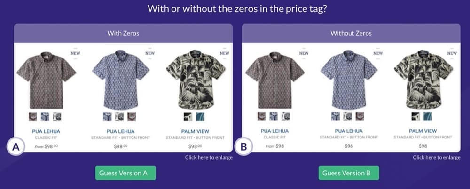This screenshot has width=470, height=189.
Task: Click the enlarge link under Version B
Action: tap(437, 157)
